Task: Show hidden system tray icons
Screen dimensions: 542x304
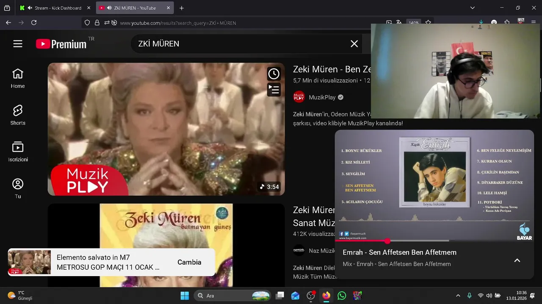Action: [458, 296]
